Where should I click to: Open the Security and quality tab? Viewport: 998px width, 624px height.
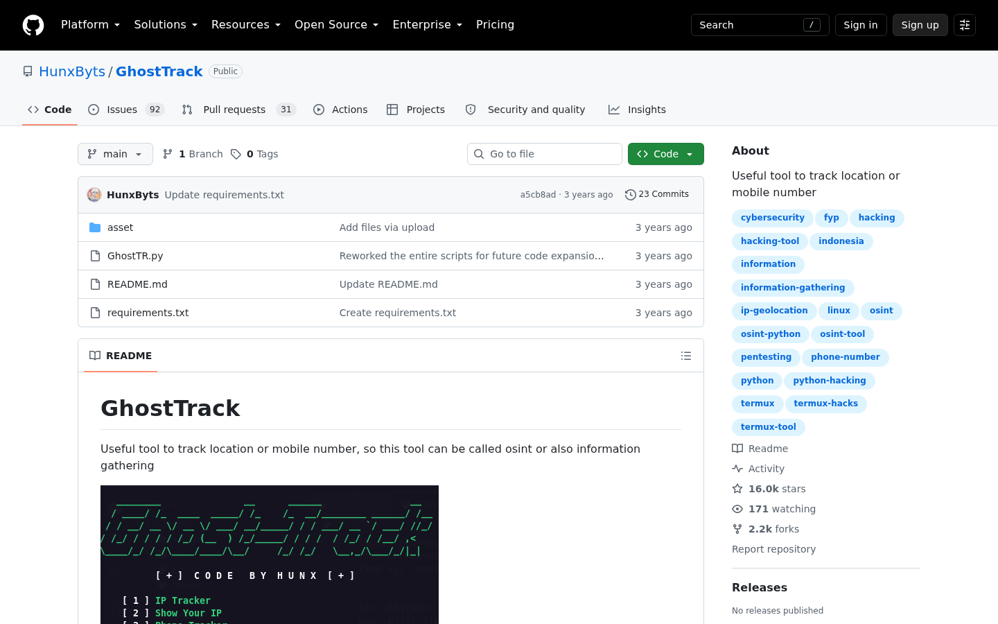[526, 110]
